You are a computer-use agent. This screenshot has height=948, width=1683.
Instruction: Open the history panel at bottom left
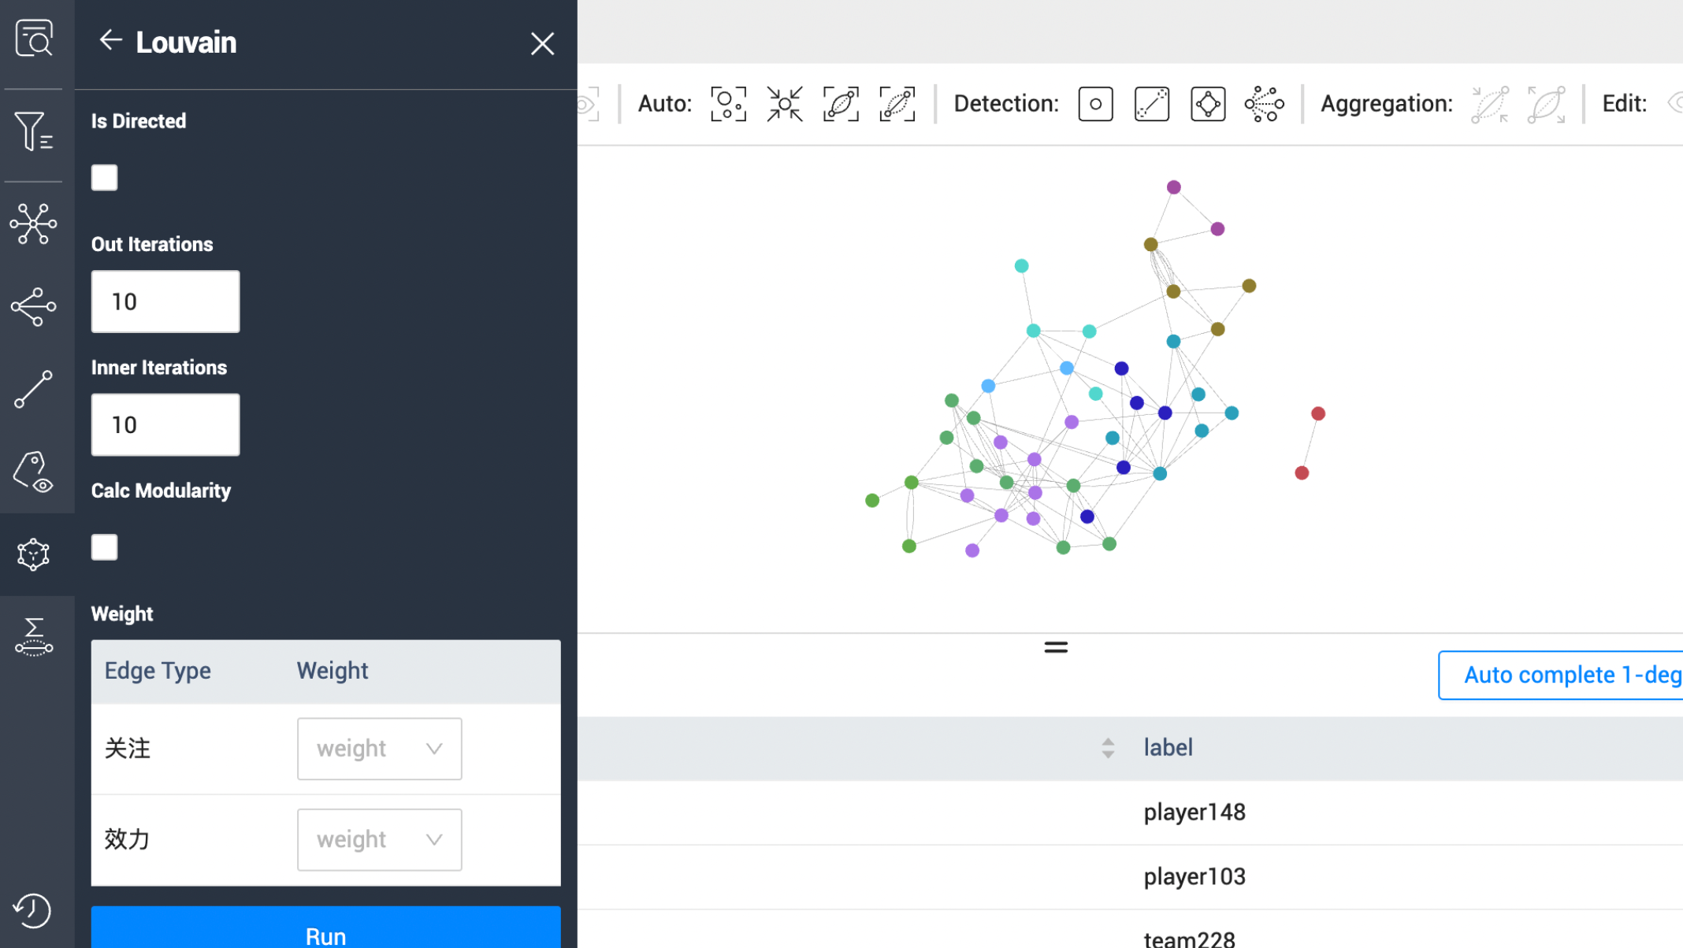pos(32,911)
